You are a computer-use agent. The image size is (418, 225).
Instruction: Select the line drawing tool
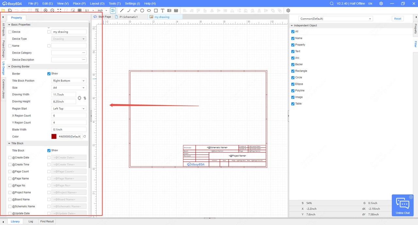coord(122,10)
